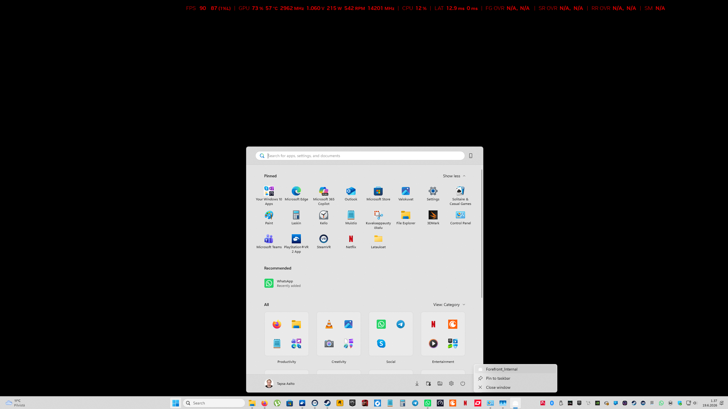Image resolution: width=728 pixels, height=409 pixels.
Task: Open the clock and date flyout
Action: [x=710, y=403]
